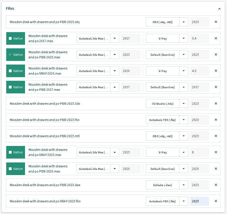This screenshot has width=227, height=214.
Task: Collapse the Files section
Action: (219, 9)
